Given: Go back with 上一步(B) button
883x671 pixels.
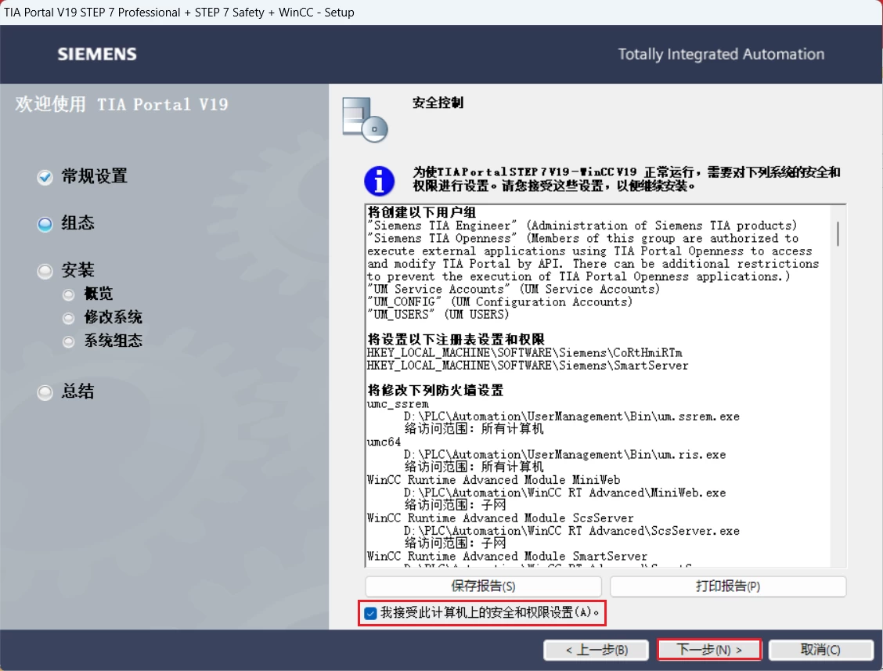Looking at the screenshot, I should (597, 650).
